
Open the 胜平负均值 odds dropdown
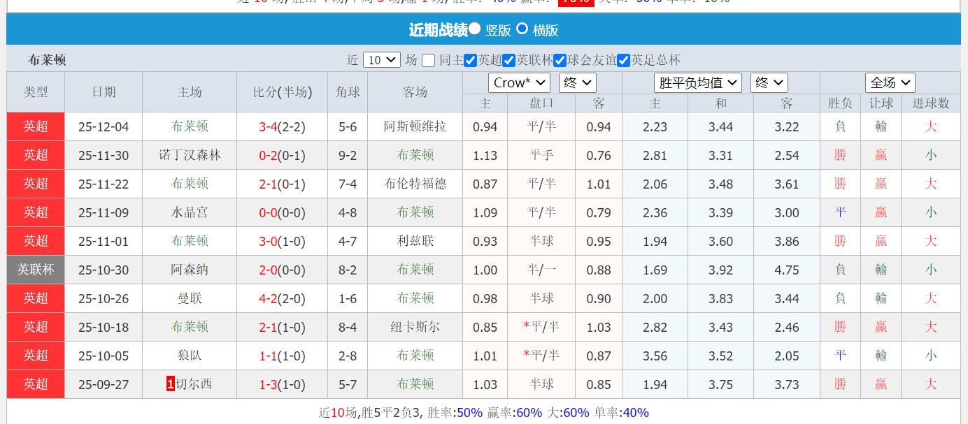[697, 82]
